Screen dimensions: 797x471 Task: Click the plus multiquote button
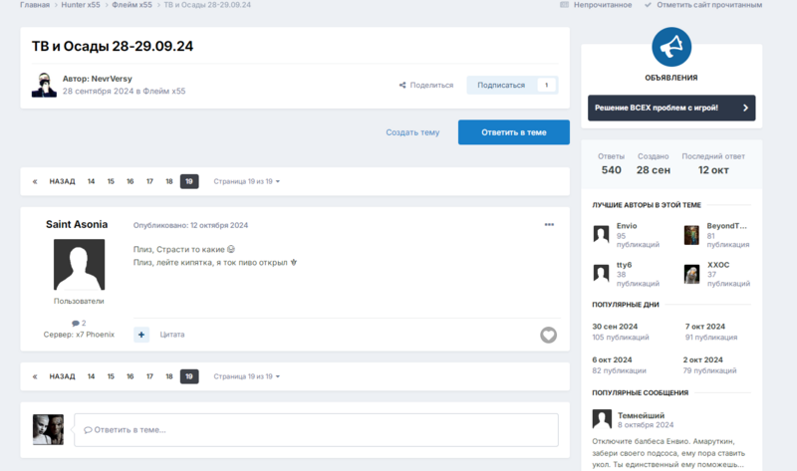(141, 335)
